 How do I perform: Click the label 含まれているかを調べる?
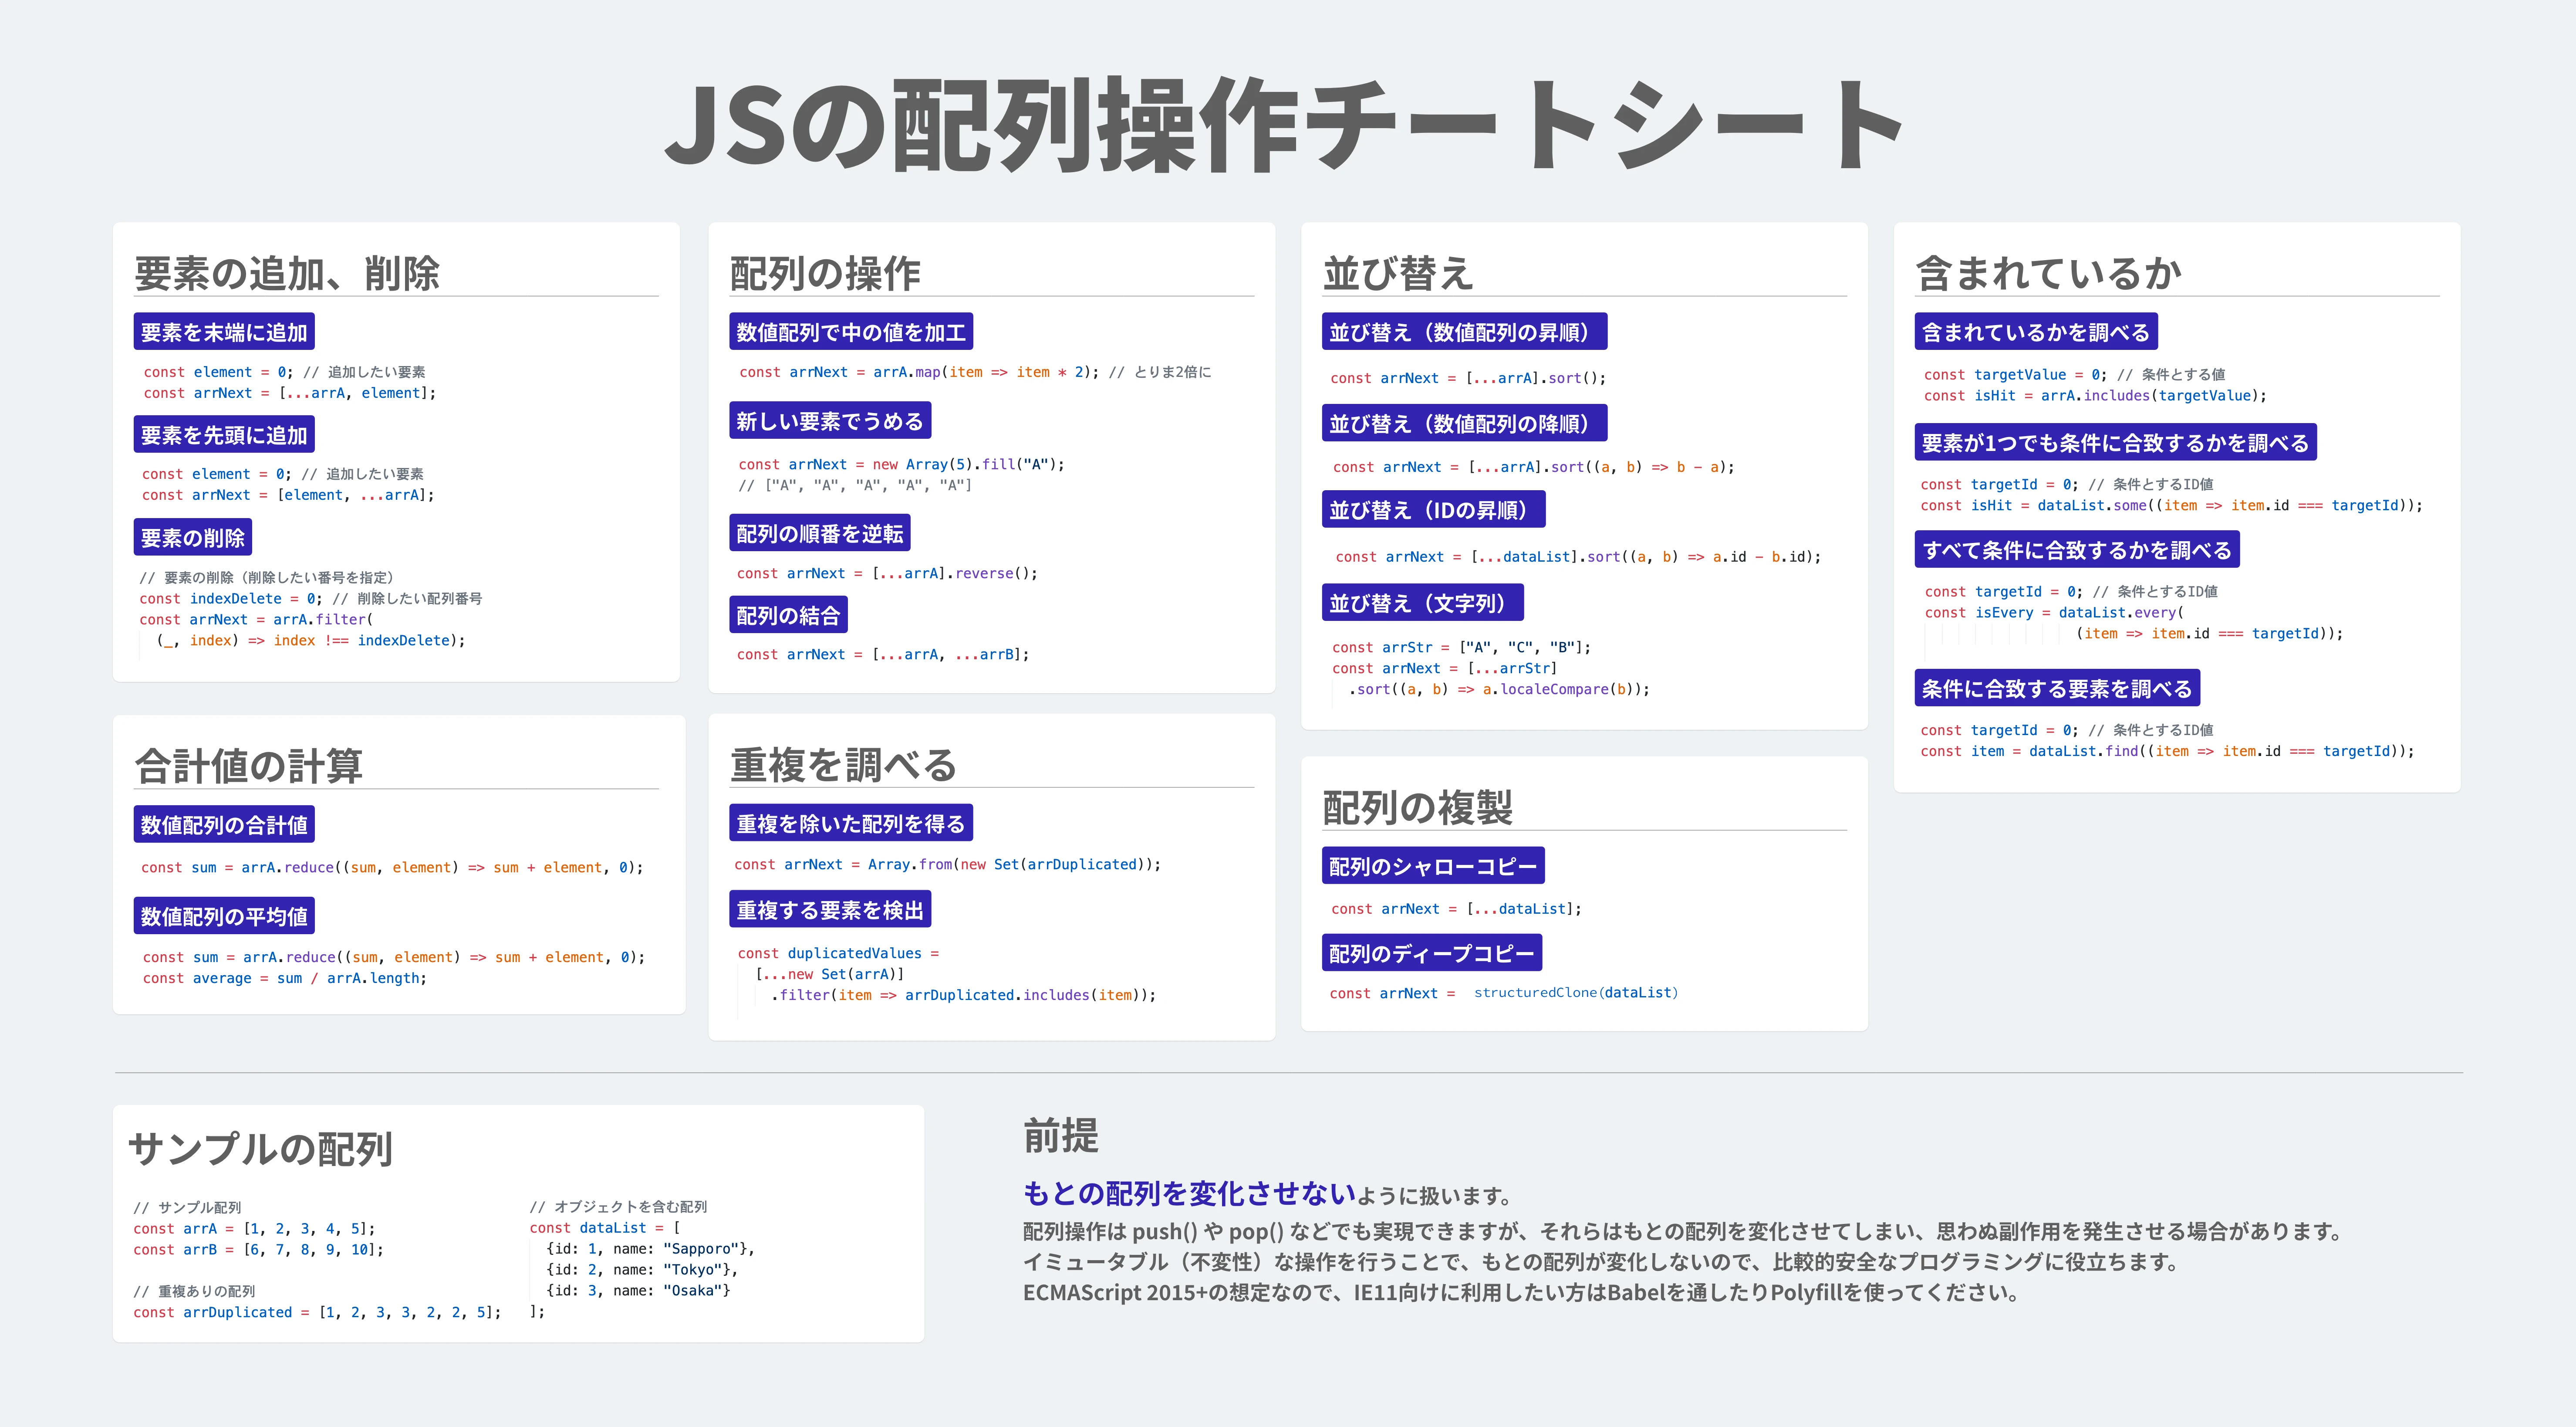pos(2036,332)
